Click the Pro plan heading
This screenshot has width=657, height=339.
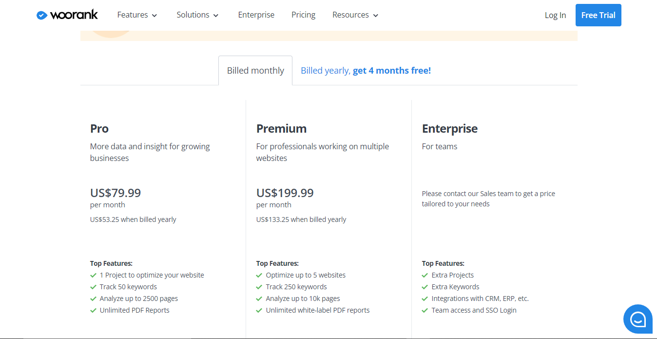tap(99, 129)
